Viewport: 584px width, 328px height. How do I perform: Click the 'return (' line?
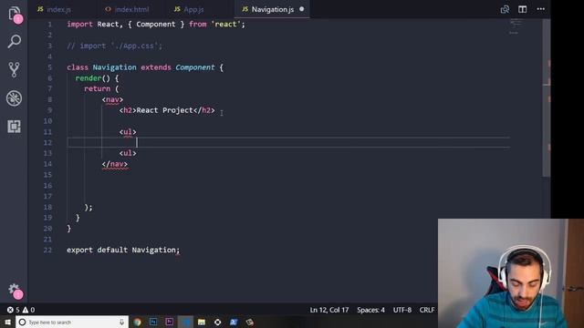101,89
